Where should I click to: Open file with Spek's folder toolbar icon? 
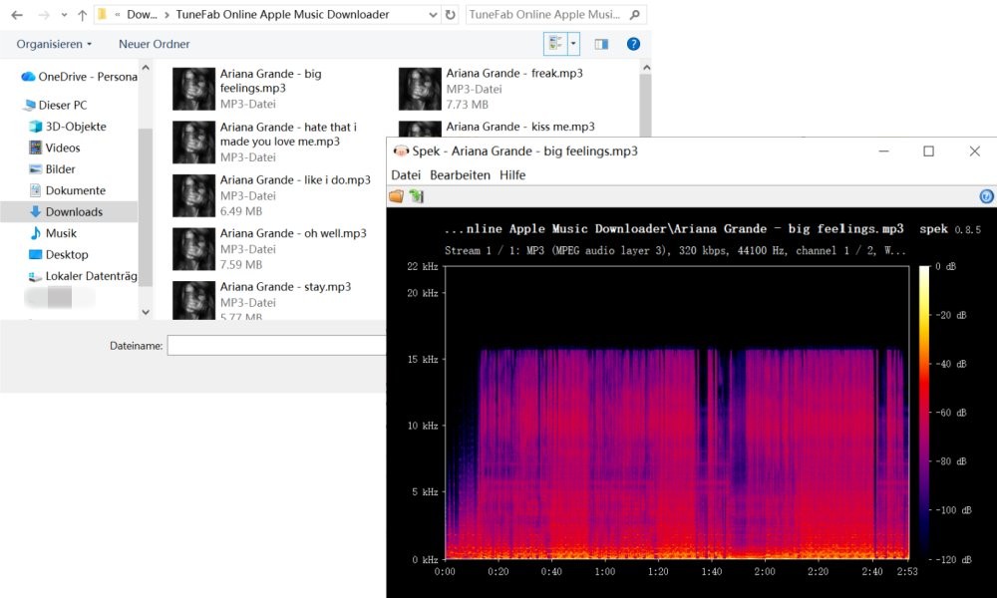click(396, 195)
